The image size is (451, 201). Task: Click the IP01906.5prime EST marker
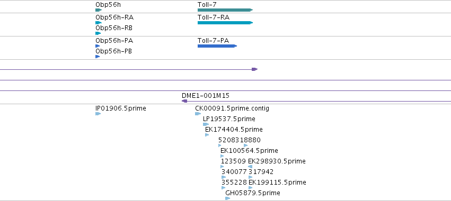[98, 114]
